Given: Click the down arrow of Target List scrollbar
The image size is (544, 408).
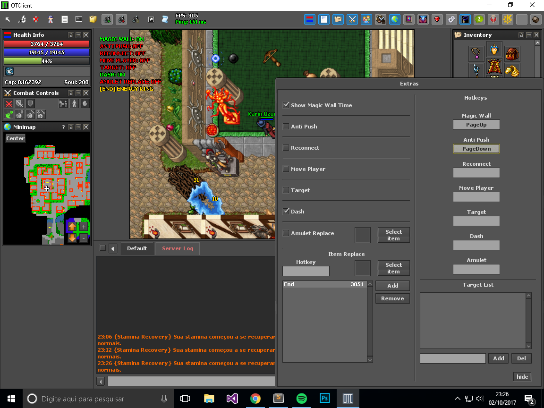Looking at the screenshot, I should tap(529, 346).
